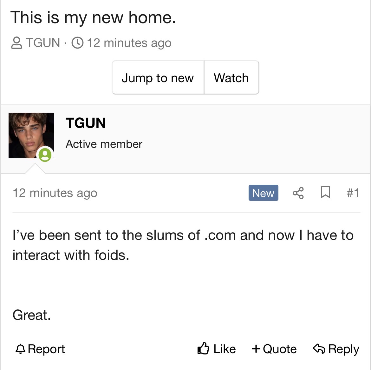Click the user icon beside thread author TGUN
The image size is (371, 370).
[16, 43]
